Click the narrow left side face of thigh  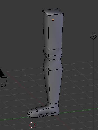pyautogui.click(x=46, y=30)
